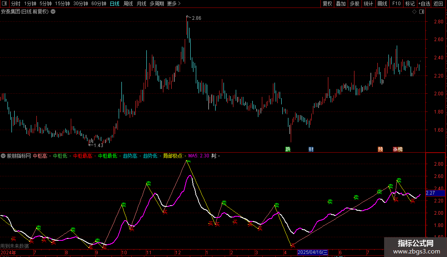Switch to 月线 monthly chart
This screenshot has height=257, width=447.
tap(141, 4)
